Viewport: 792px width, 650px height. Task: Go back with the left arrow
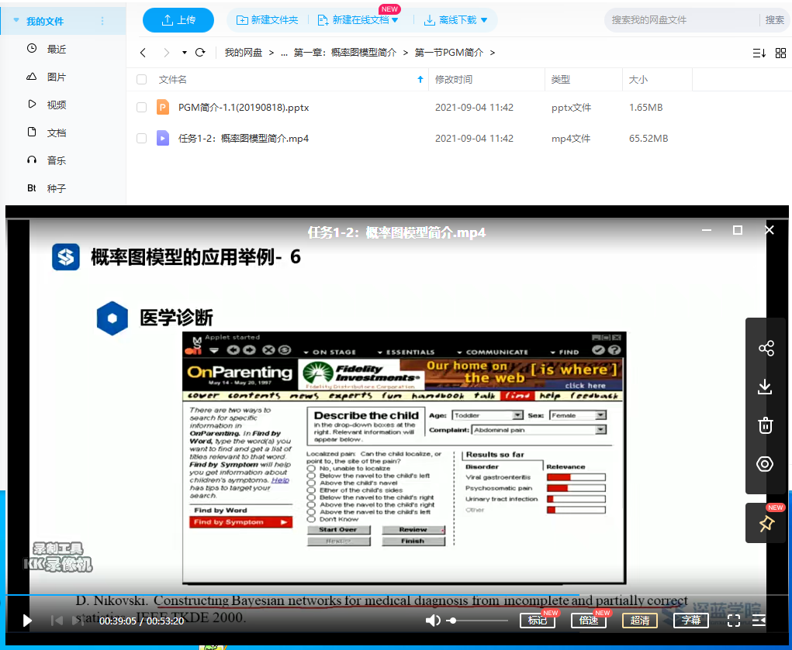click(143, 53)
